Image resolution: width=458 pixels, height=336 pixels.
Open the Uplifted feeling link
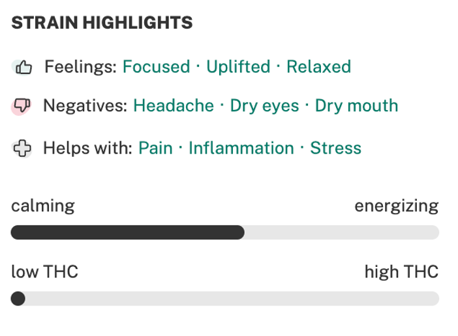click(x=238, y=66)
